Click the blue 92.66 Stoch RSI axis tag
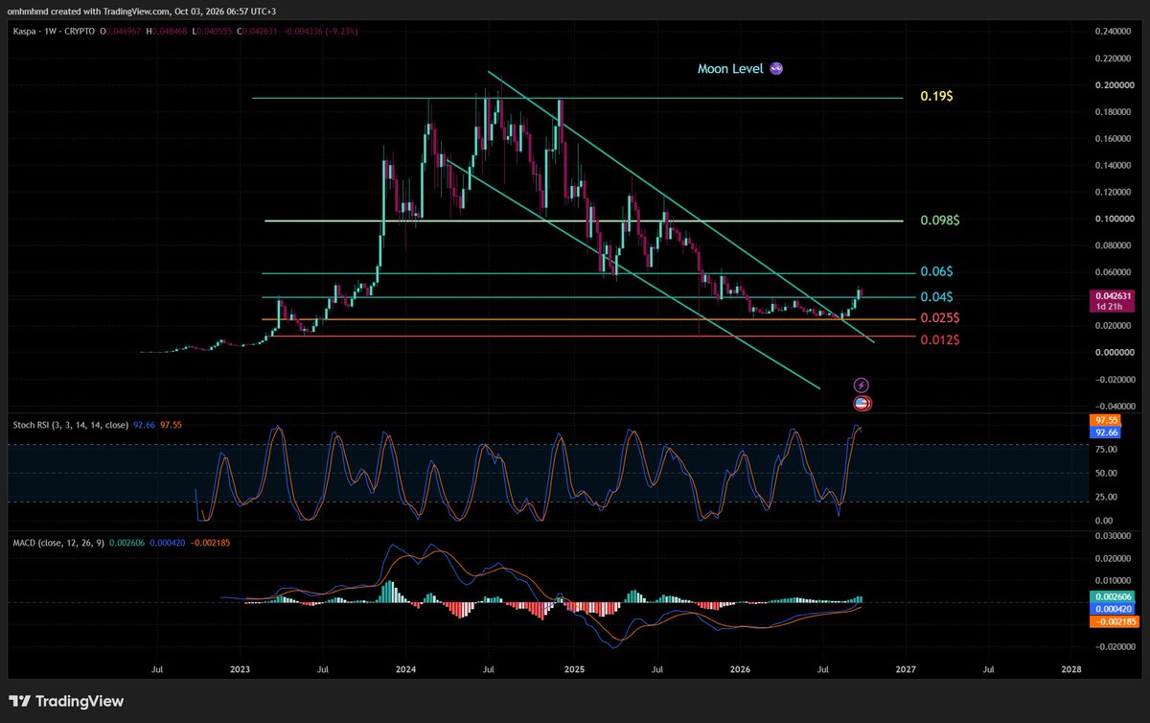Screen dimensions: 1150x723 pyautogui.click(x=1104, y=432)
